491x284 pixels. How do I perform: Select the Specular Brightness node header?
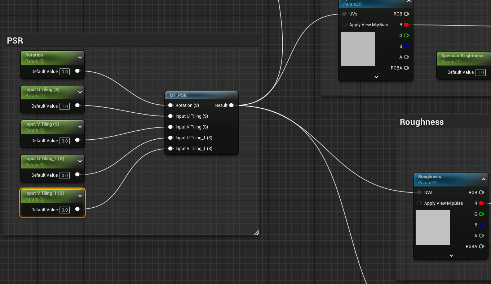464,58
